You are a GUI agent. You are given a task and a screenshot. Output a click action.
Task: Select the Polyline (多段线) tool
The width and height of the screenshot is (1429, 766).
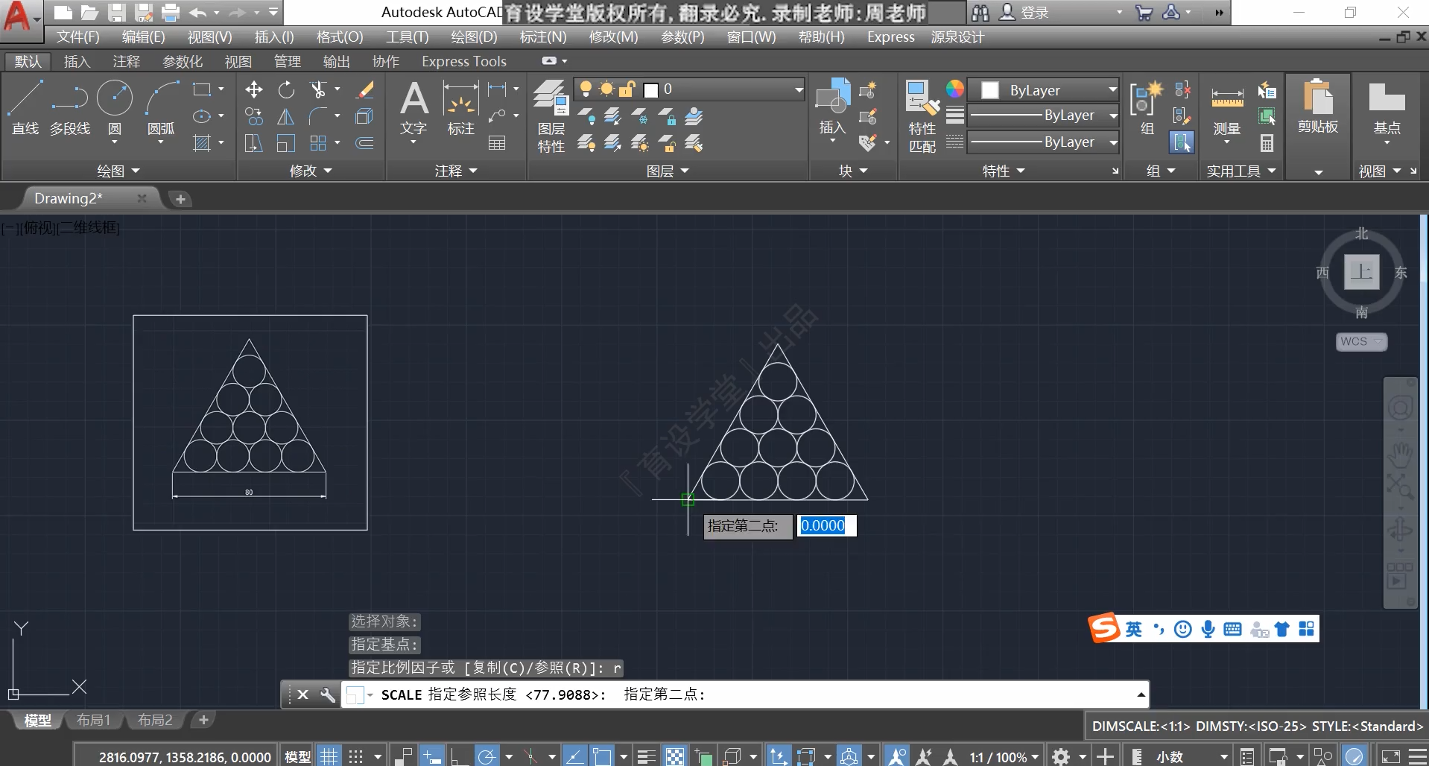pos(70,108)
